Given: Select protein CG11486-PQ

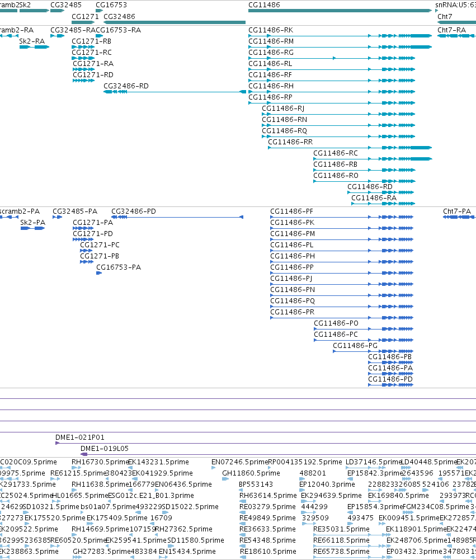Looking at the screenshot, I should click(x=293, y=301).
